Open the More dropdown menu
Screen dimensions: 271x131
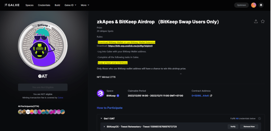pos(85,5)
